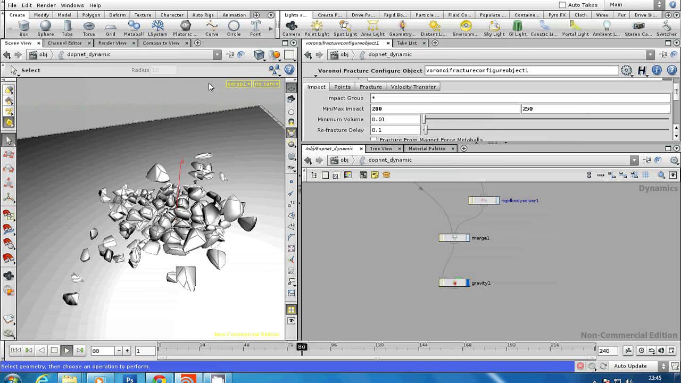Toggle network display options eye icon
Image resolution: width=681 pixels, height=383 pixels.
coord(673,175)
